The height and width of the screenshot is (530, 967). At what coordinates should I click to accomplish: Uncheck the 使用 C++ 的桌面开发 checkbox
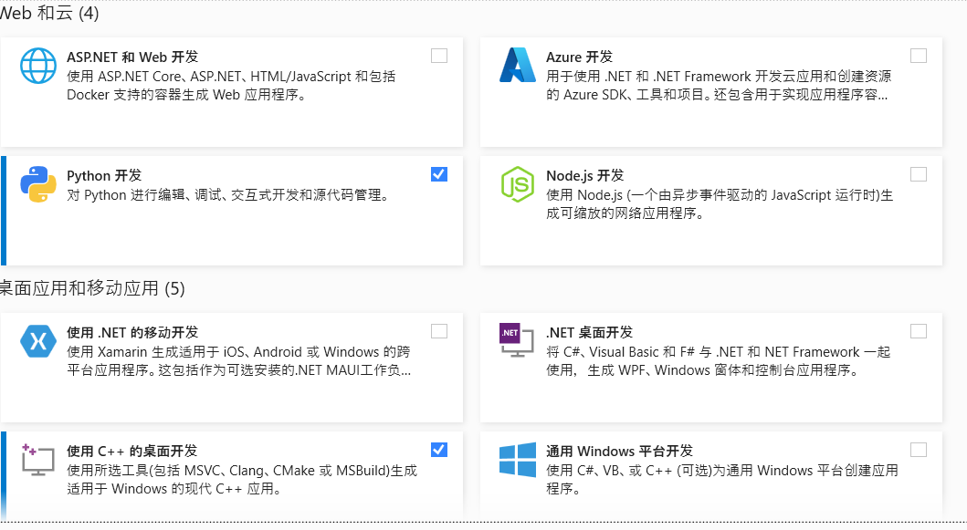pos(439,450)
